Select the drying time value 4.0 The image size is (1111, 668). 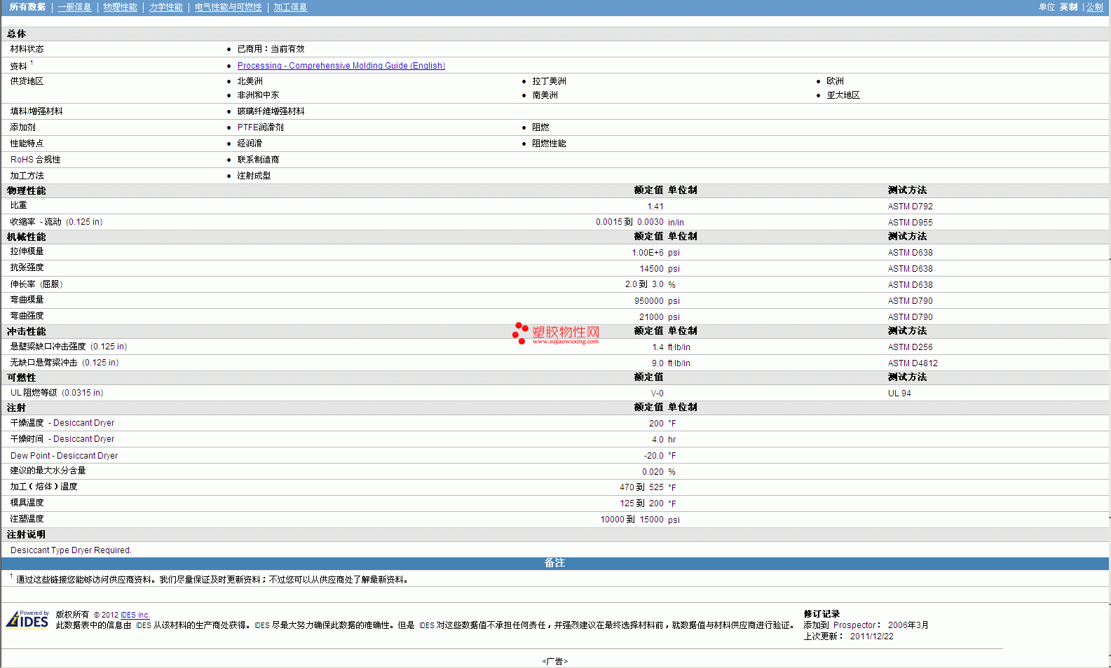[657, 440]
